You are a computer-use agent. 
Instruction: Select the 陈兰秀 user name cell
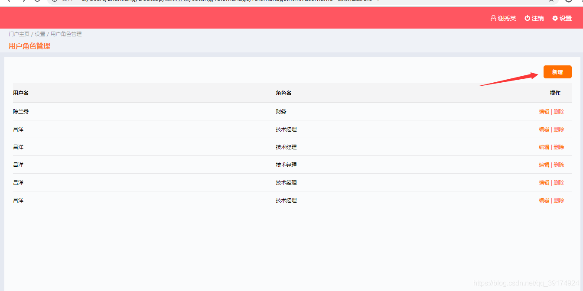coord(21,112)
